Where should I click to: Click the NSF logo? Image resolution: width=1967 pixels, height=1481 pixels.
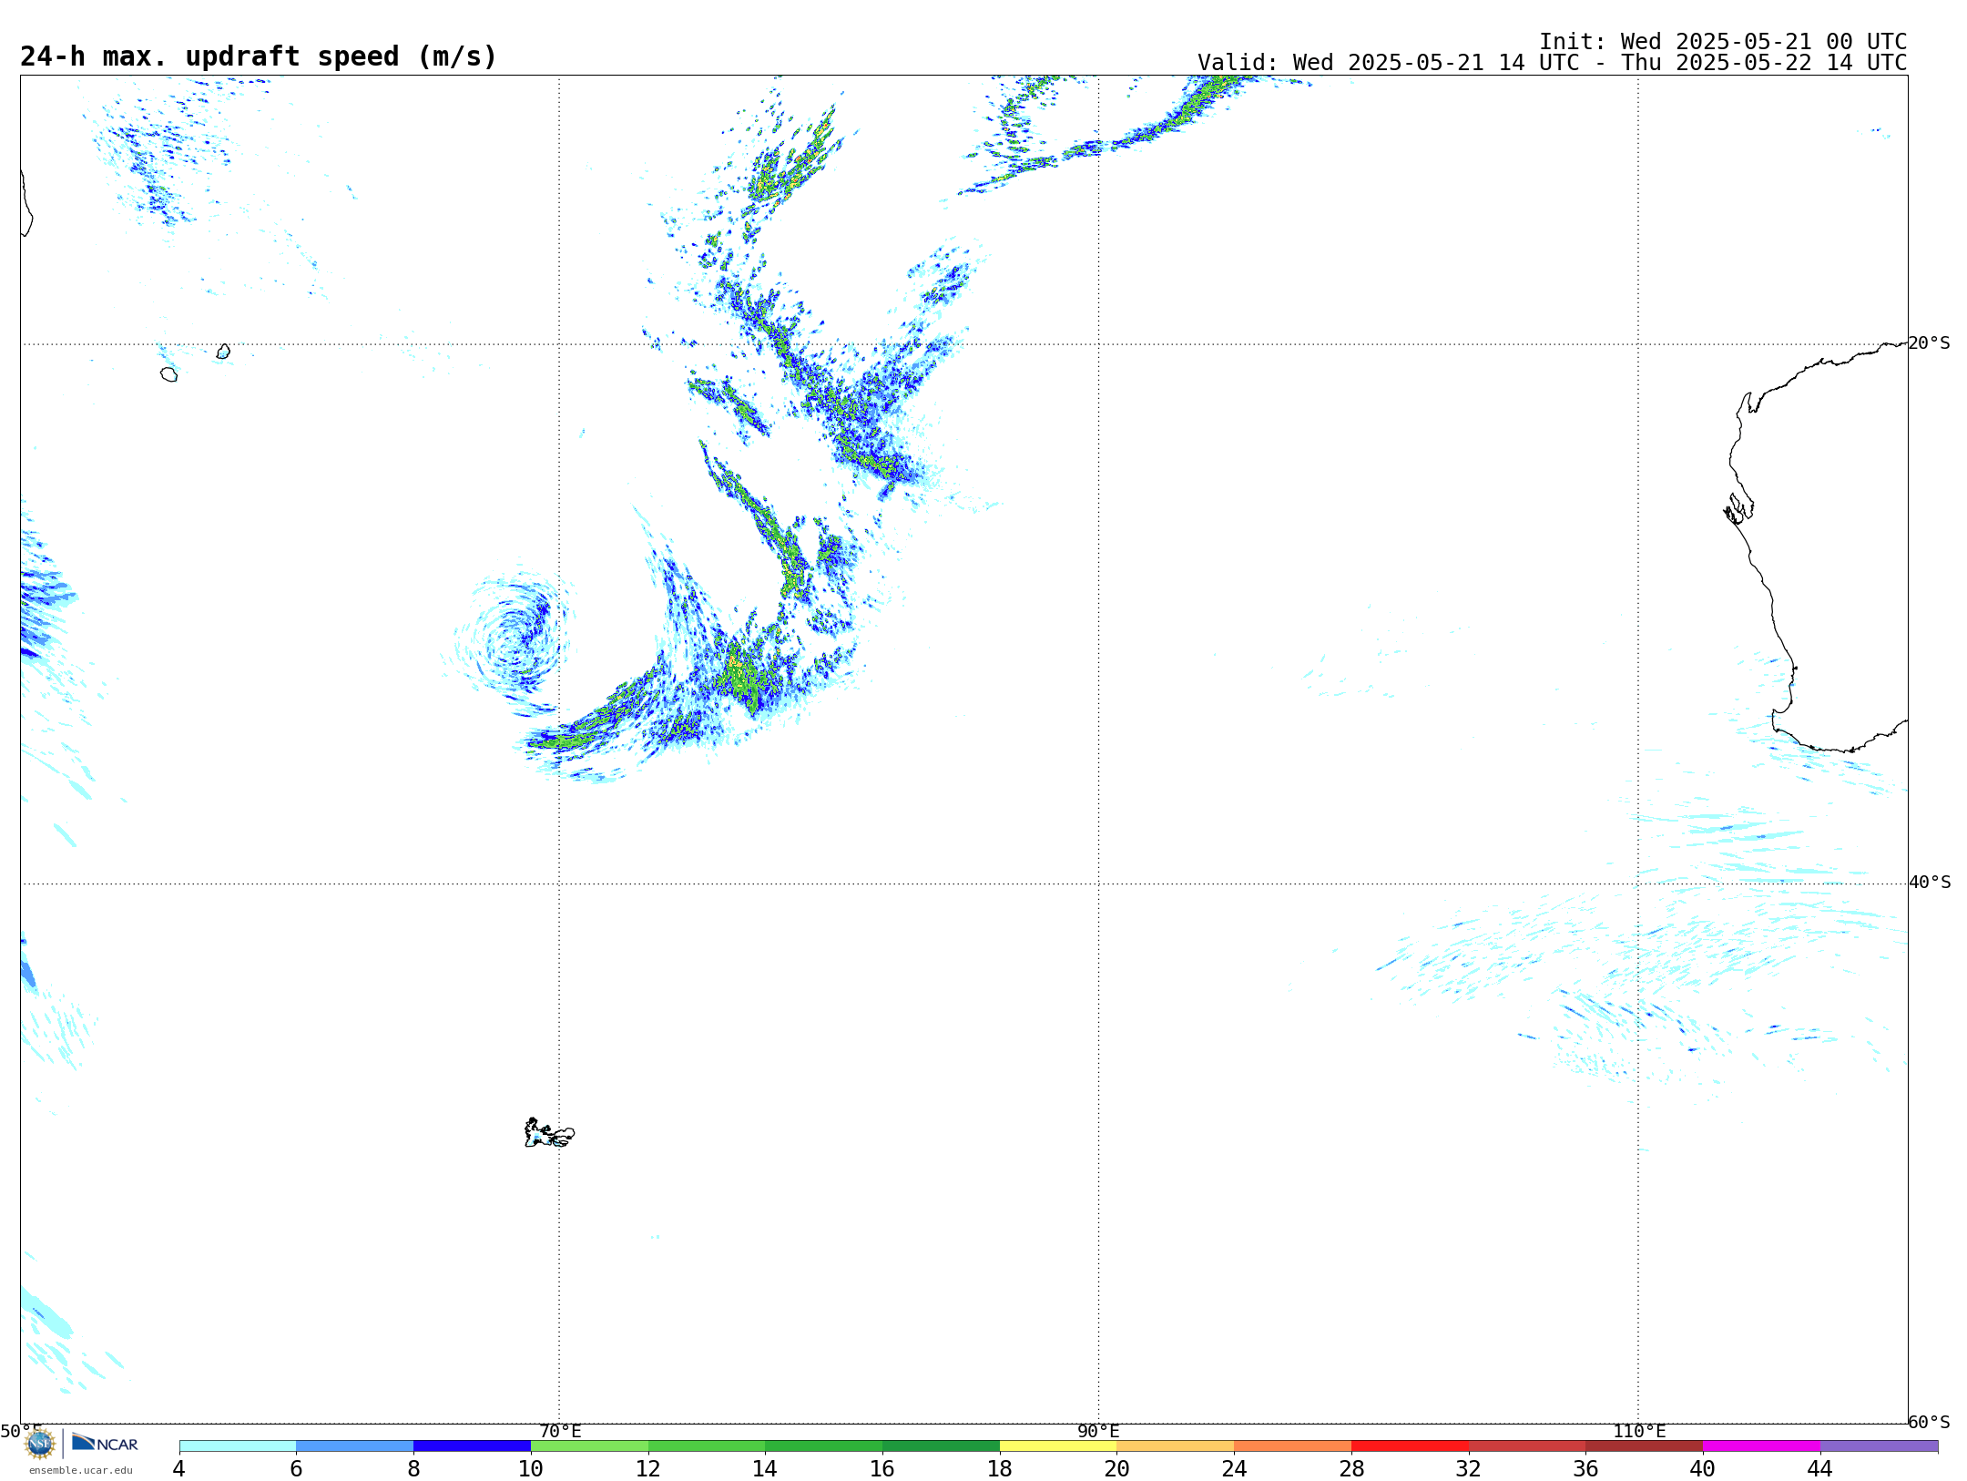(40, 1444)
